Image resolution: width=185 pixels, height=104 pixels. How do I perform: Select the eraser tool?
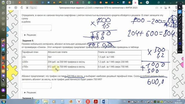pyautogui.click(x=180, y=38)
